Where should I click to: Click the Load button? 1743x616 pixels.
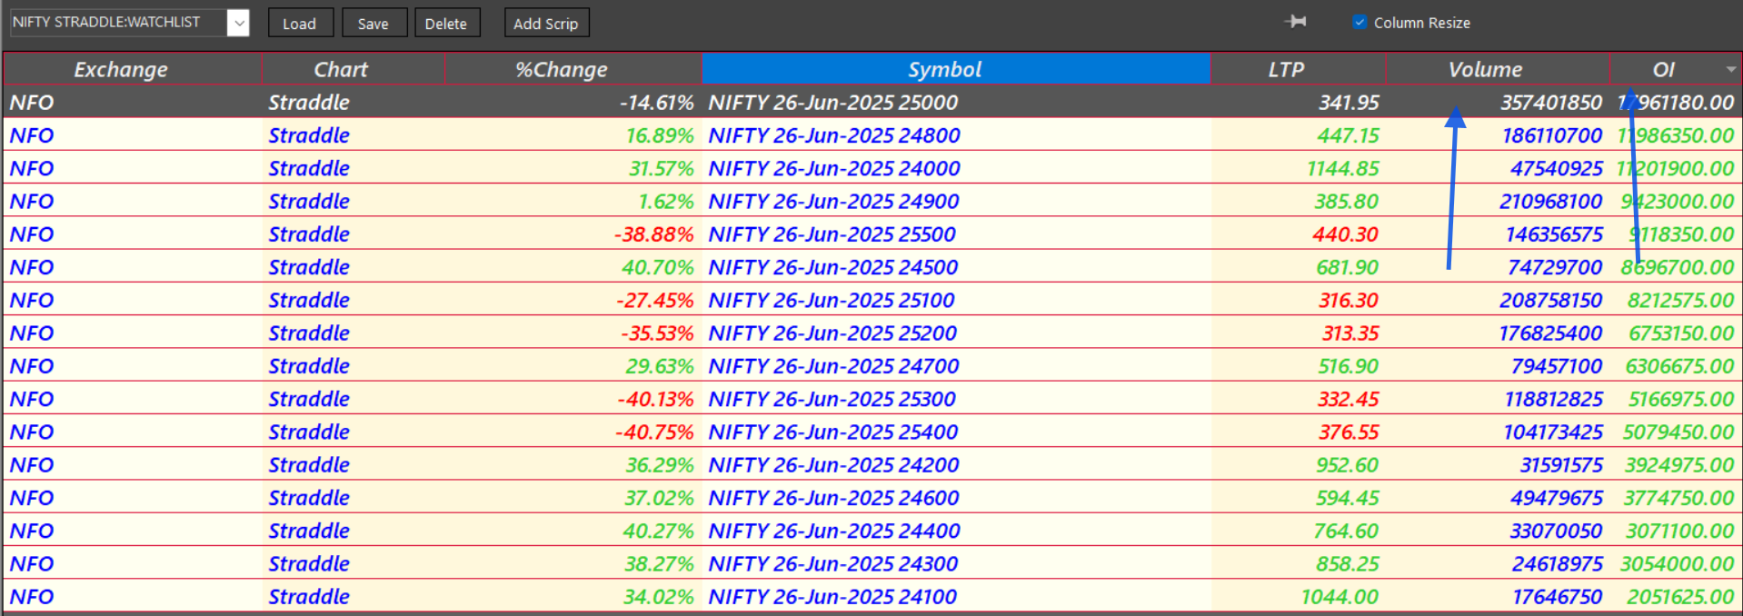point(300,23)
